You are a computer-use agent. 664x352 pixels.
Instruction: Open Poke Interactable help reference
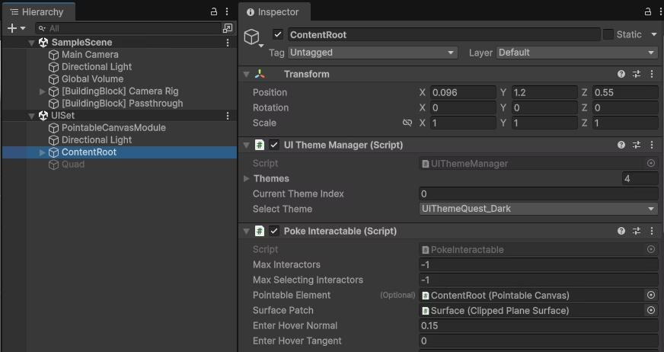tap(621, 231)
